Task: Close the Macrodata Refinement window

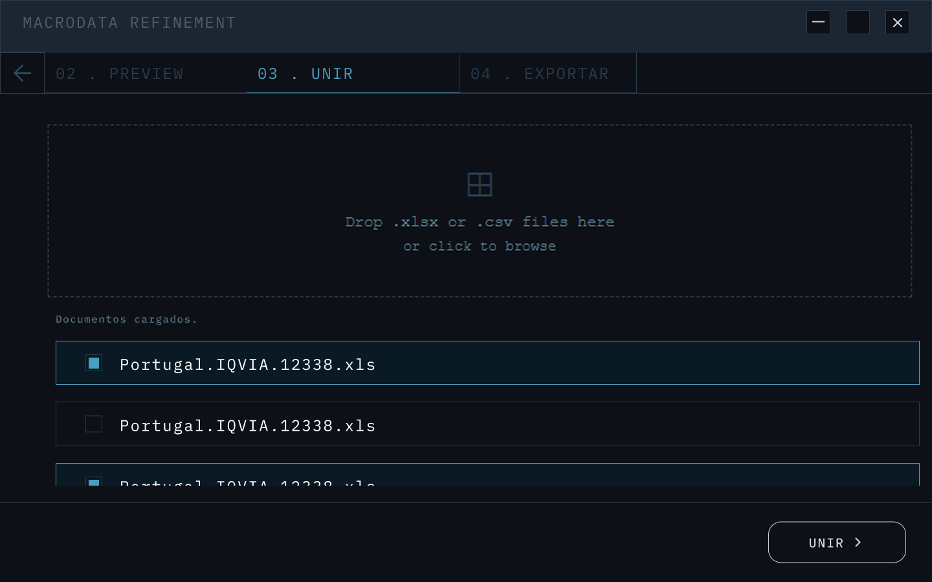Action: tap(897, 22)
